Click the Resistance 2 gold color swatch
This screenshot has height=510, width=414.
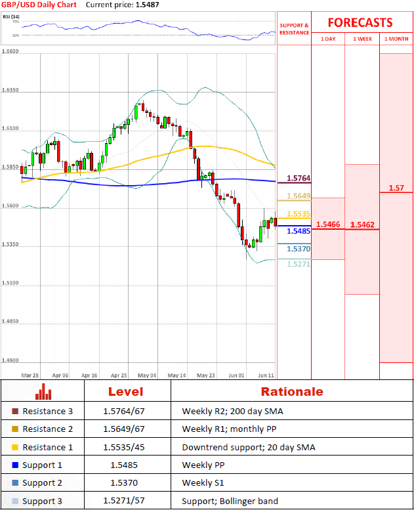pyautogui.click(x=15, y=429)
